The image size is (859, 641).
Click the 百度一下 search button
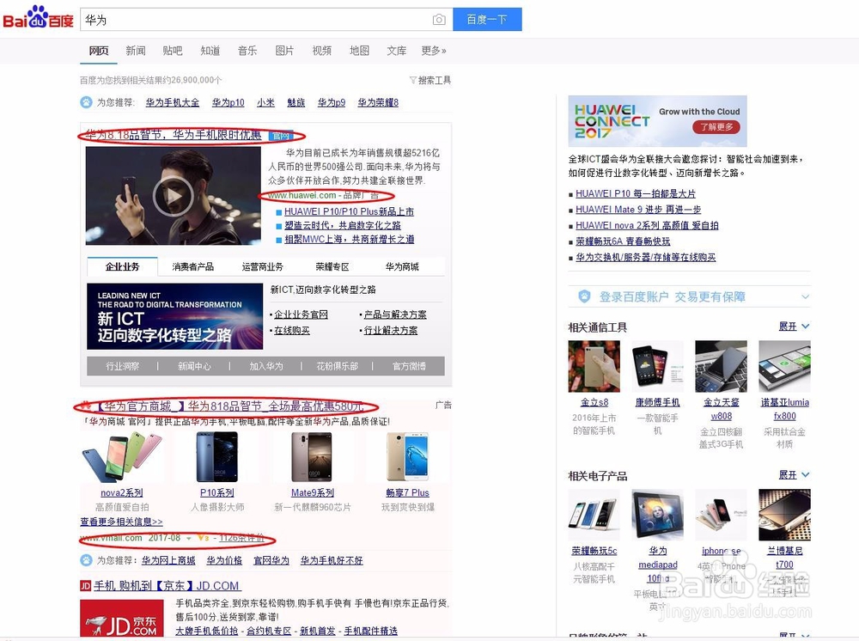point(487,20)
